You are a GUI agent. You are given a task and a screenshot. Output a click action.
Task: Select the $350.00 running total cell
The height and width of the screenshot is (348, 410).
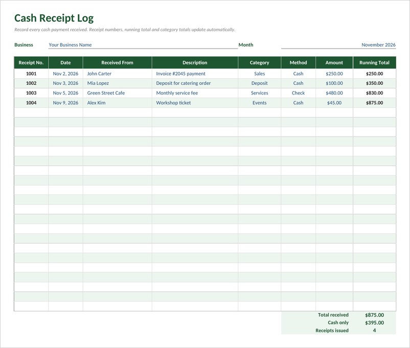tap(374, 83)
